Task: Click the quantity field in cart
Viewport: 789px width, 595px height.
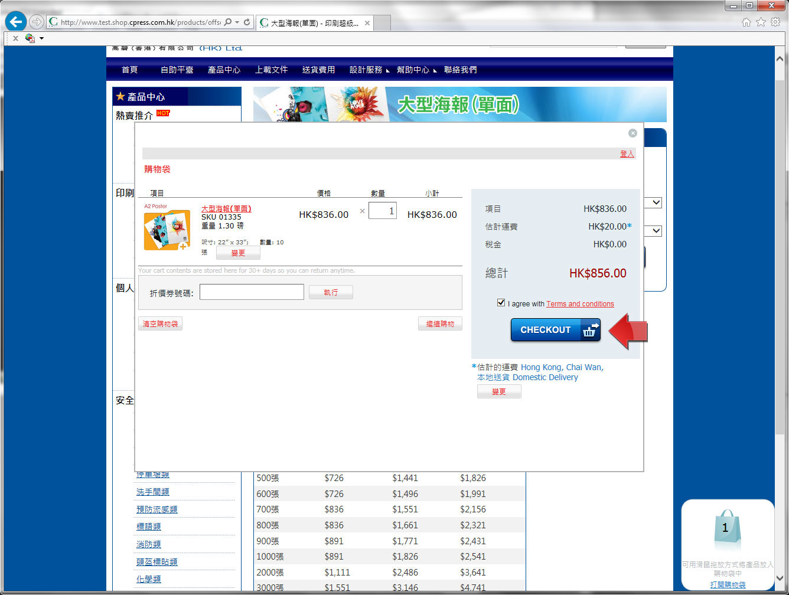Action: (x=383, y=211)
